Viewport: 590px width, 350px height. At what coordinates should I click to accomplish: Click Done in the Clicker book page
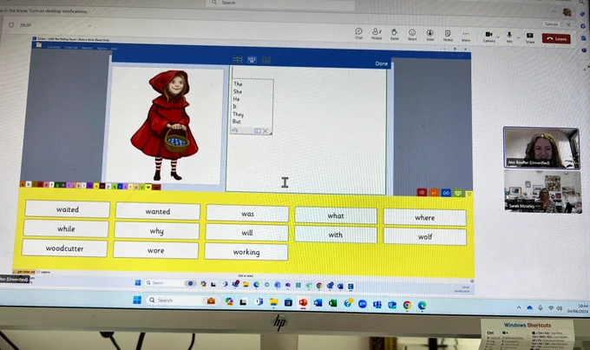pyautogui.click(x=381, y=63)
